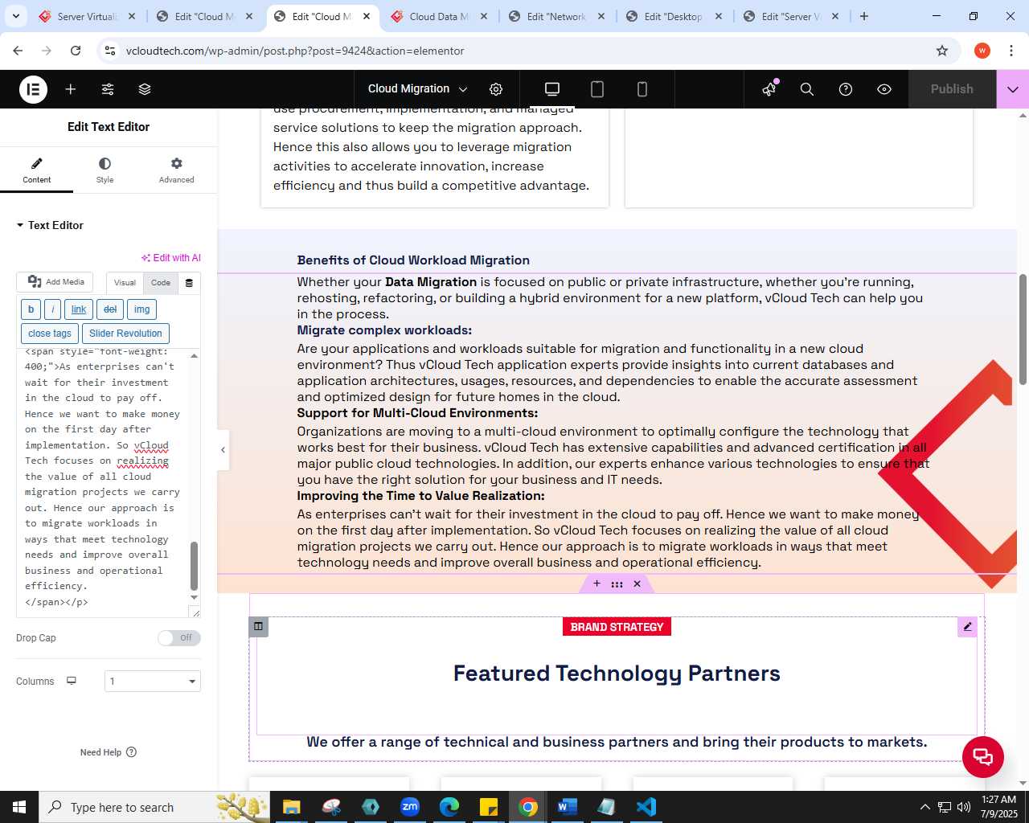1029x823 pixels.
Task: Select Featured Technology Partners heading
Action: point(617,674)
